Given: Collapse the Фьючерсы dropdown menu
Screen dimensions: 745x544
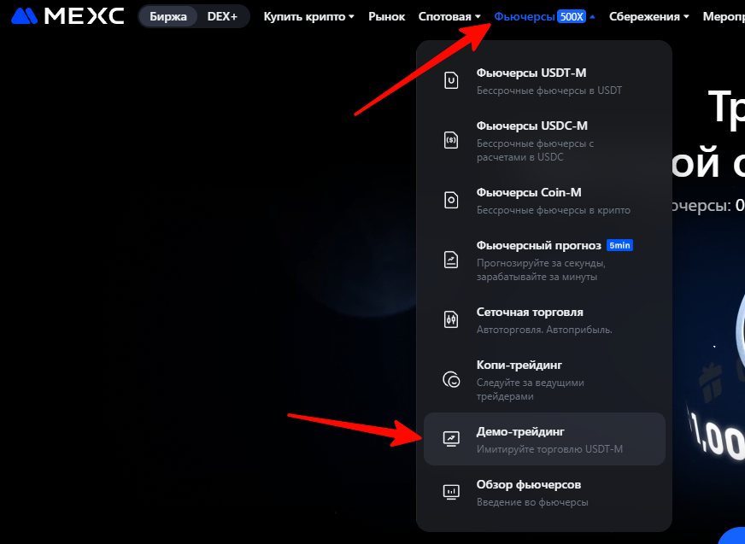Looking at the screenshot, I should 544,16.
